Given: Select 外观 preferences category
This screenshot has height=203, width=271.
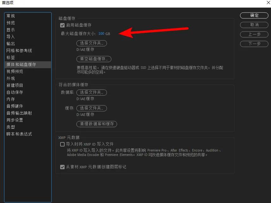Looking at the screenshot, I should [10, 78].
